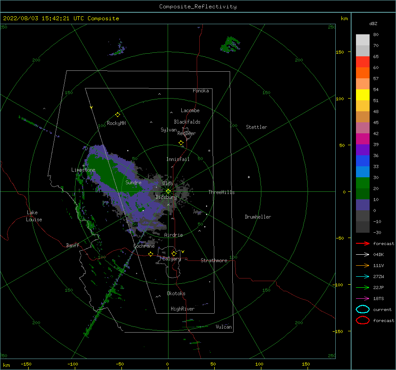Click the Blackfalds city label
Viewport: 396px width, 370px height.
187,122
